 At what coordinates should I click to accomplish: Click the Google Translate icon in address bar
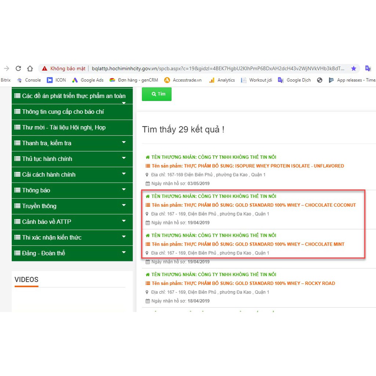click(x=368, y=68)
